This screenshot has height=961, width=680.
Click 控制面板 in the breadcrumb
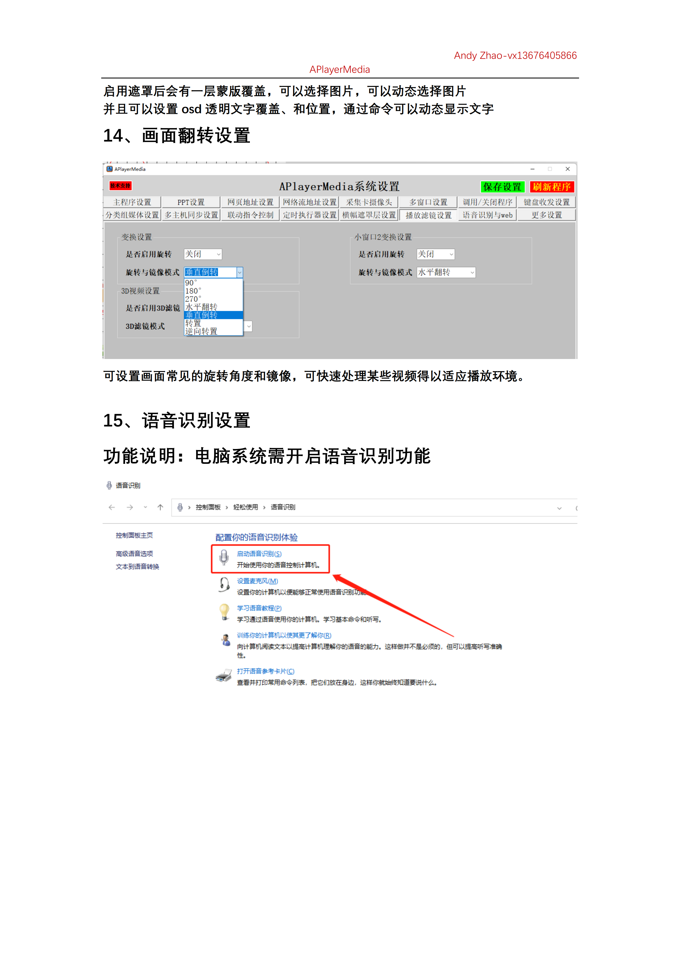pos(208,507)
